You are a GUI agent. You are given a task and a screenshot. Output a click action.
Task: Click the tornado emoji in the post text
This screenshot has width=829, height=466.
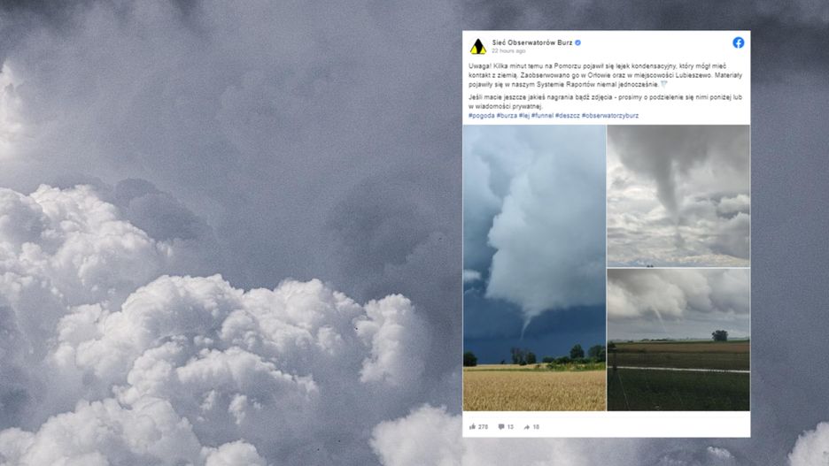[x=664, y=84]
